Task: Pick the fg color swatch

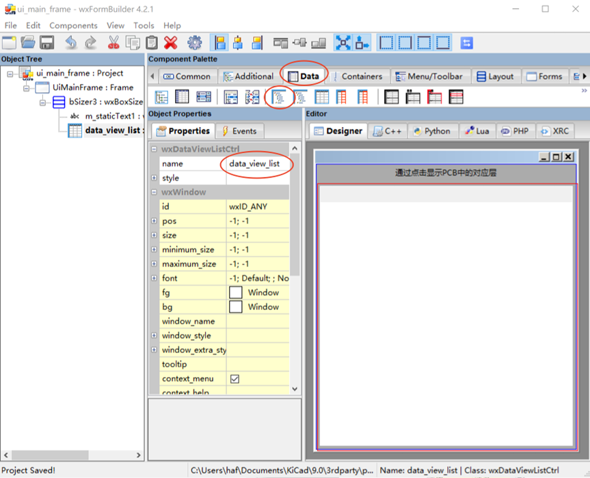Action: point(236,292)
